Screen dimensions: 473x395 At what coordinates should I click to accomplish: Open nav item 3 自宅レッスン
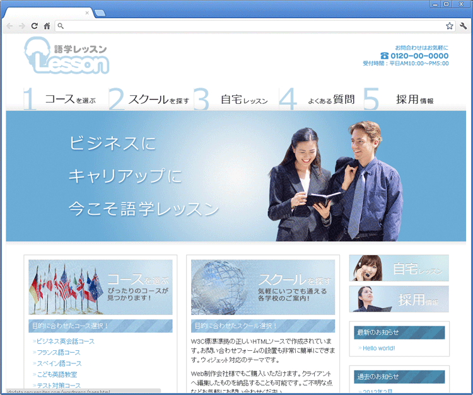[236, 99]
